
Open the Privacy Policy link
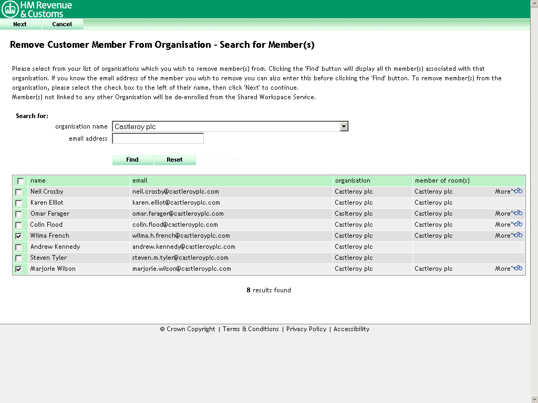(306, 329)
